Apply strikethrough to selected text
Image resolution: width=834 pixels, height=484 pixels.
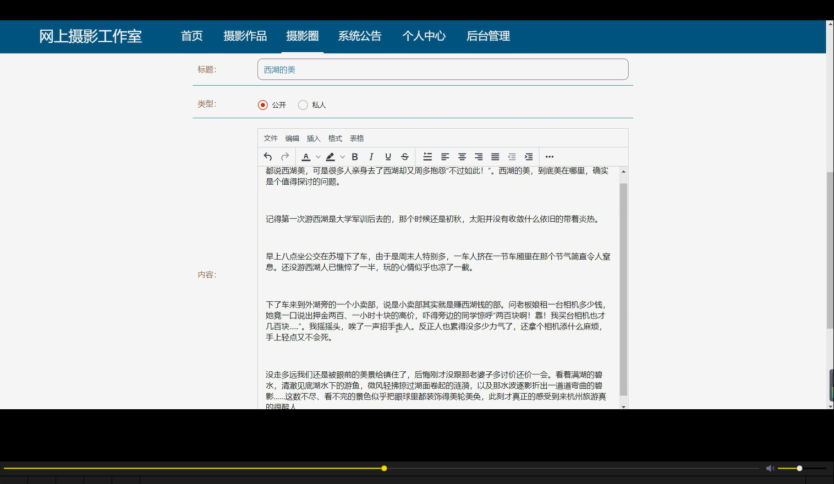[404, 156]
